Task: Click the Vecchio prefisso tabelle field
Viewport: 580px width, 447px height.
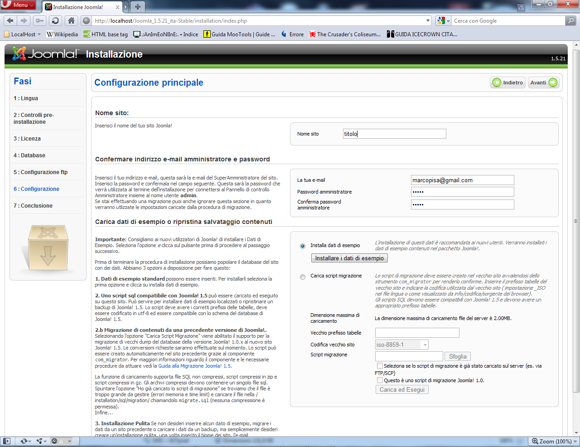Action: [x=417, y=333]
